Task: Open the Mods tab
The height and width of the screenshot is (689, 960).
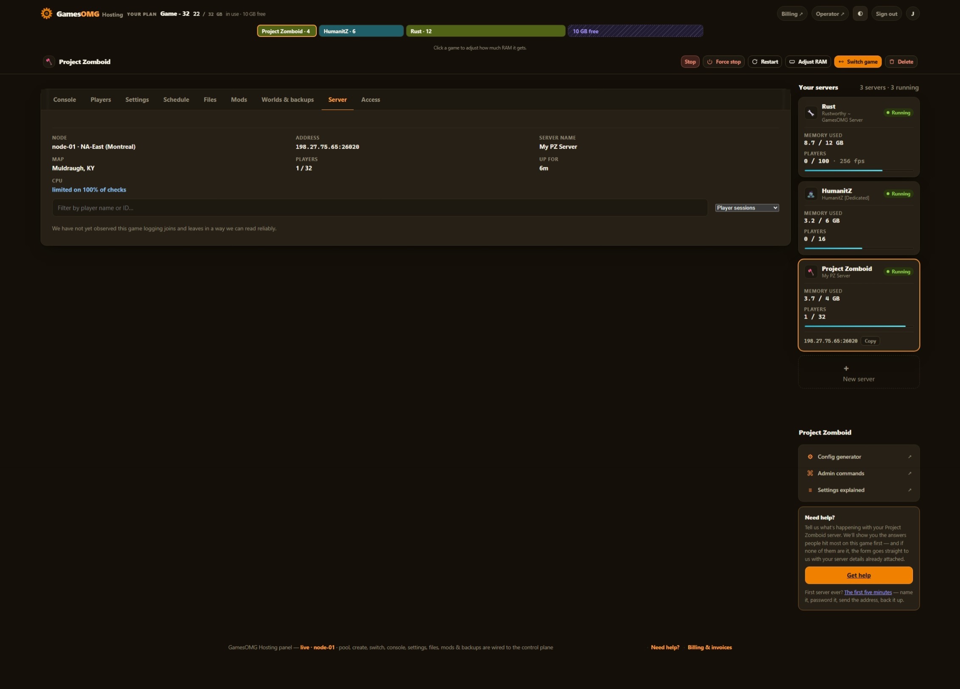Action: coord(239,100)
